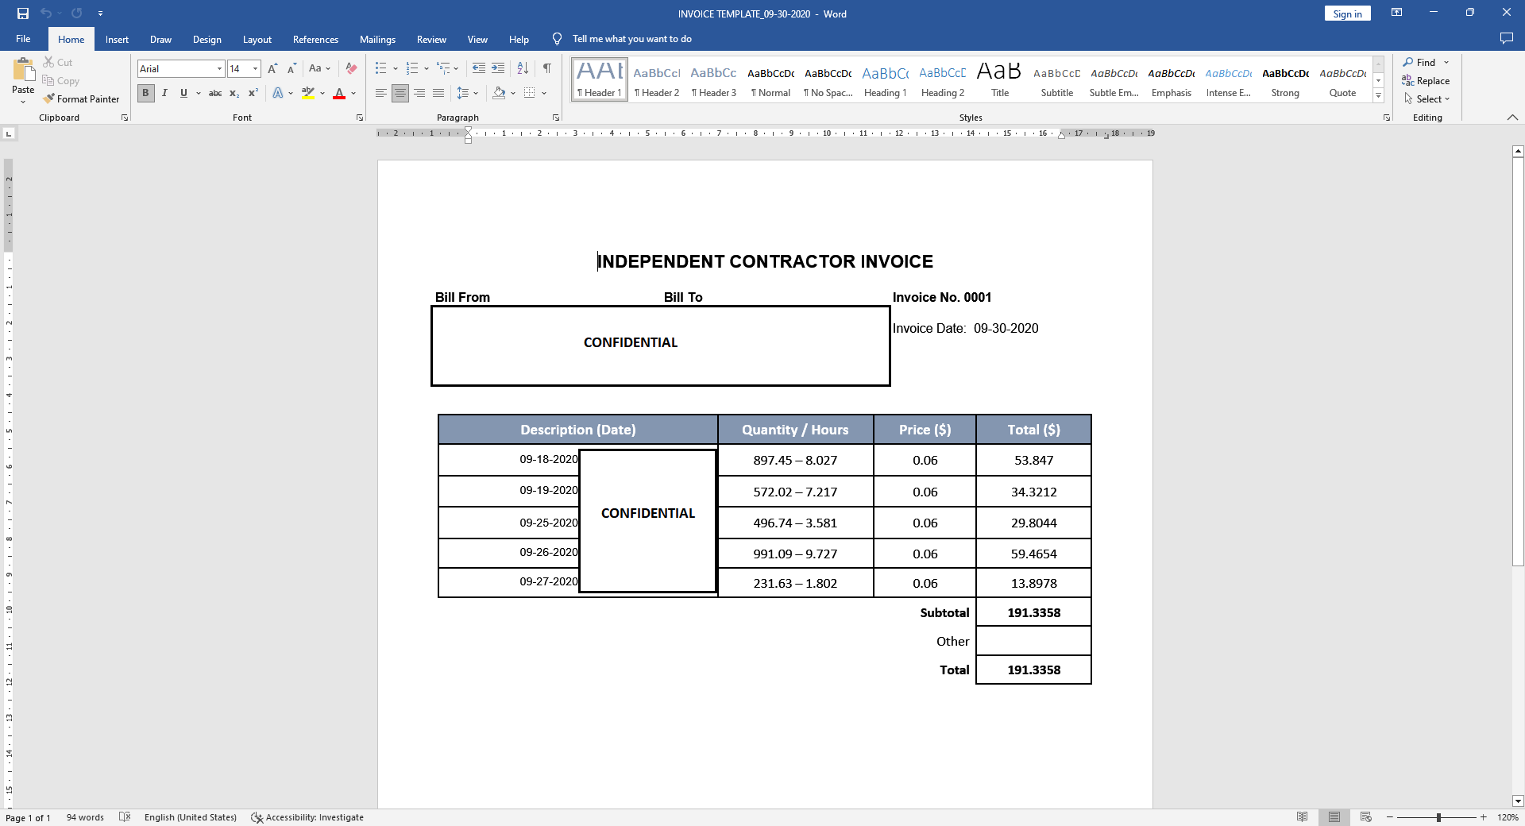This screenshot has height=826, width=1525.
Task: Click the zoom out minus button
Action: [1390, 817]
